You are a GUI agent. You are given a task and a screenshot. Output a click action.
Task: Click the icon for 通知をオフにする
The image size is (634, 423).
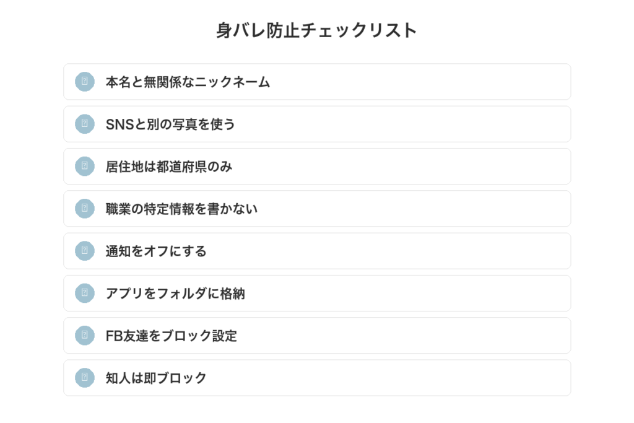coord(85,251)
